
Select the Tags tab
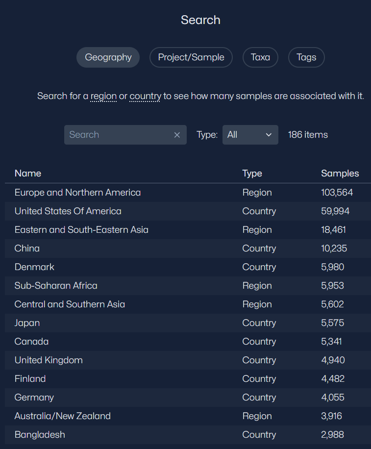[x=306, y=57]
